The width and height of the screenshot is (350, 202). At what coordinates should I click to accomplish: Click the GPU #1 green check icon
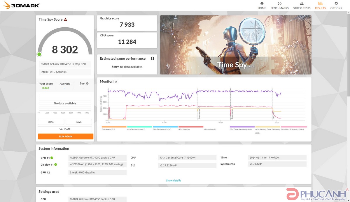click(52, 158)
